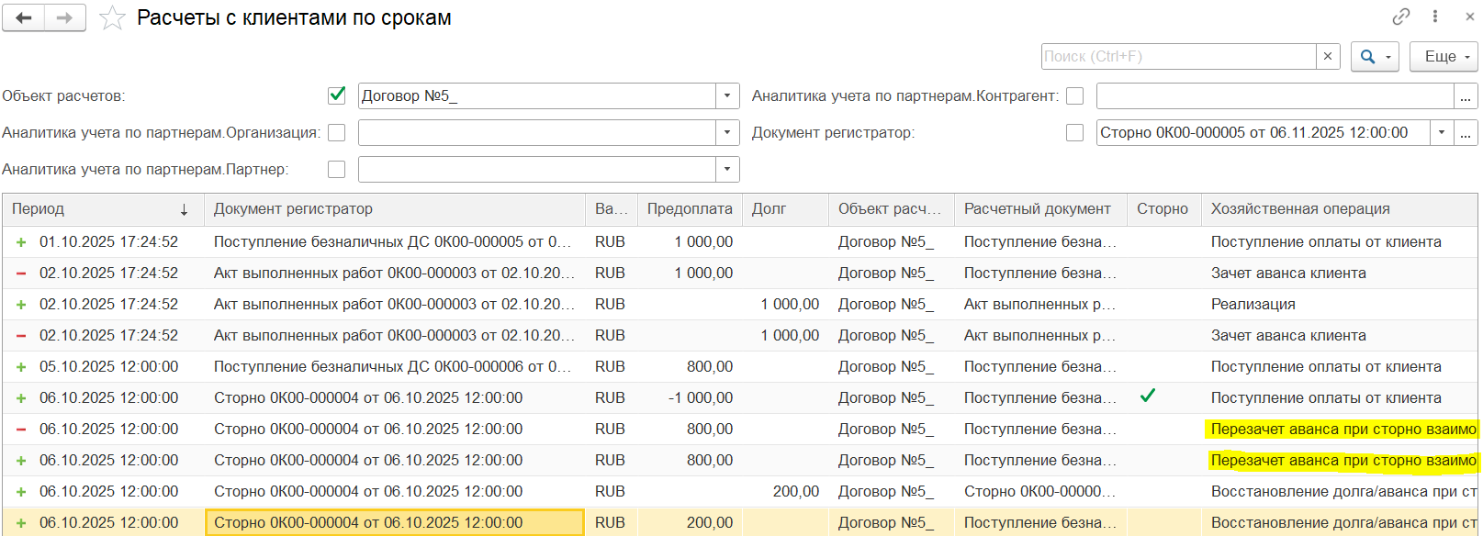Copy link using the chain icon

click(1400, 17)
